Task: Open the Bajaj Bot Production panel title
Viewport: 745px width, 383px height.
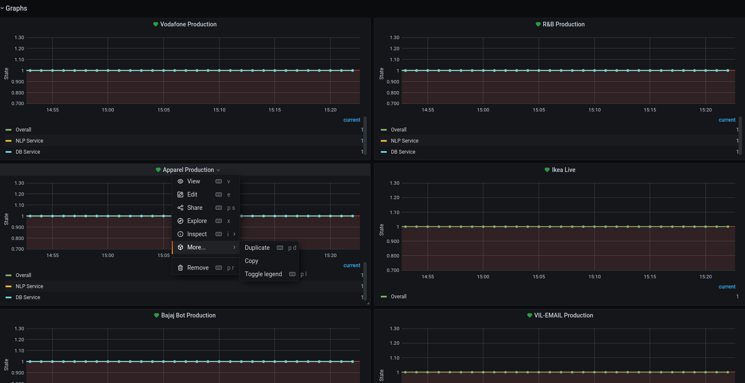Action: (188, 315)
